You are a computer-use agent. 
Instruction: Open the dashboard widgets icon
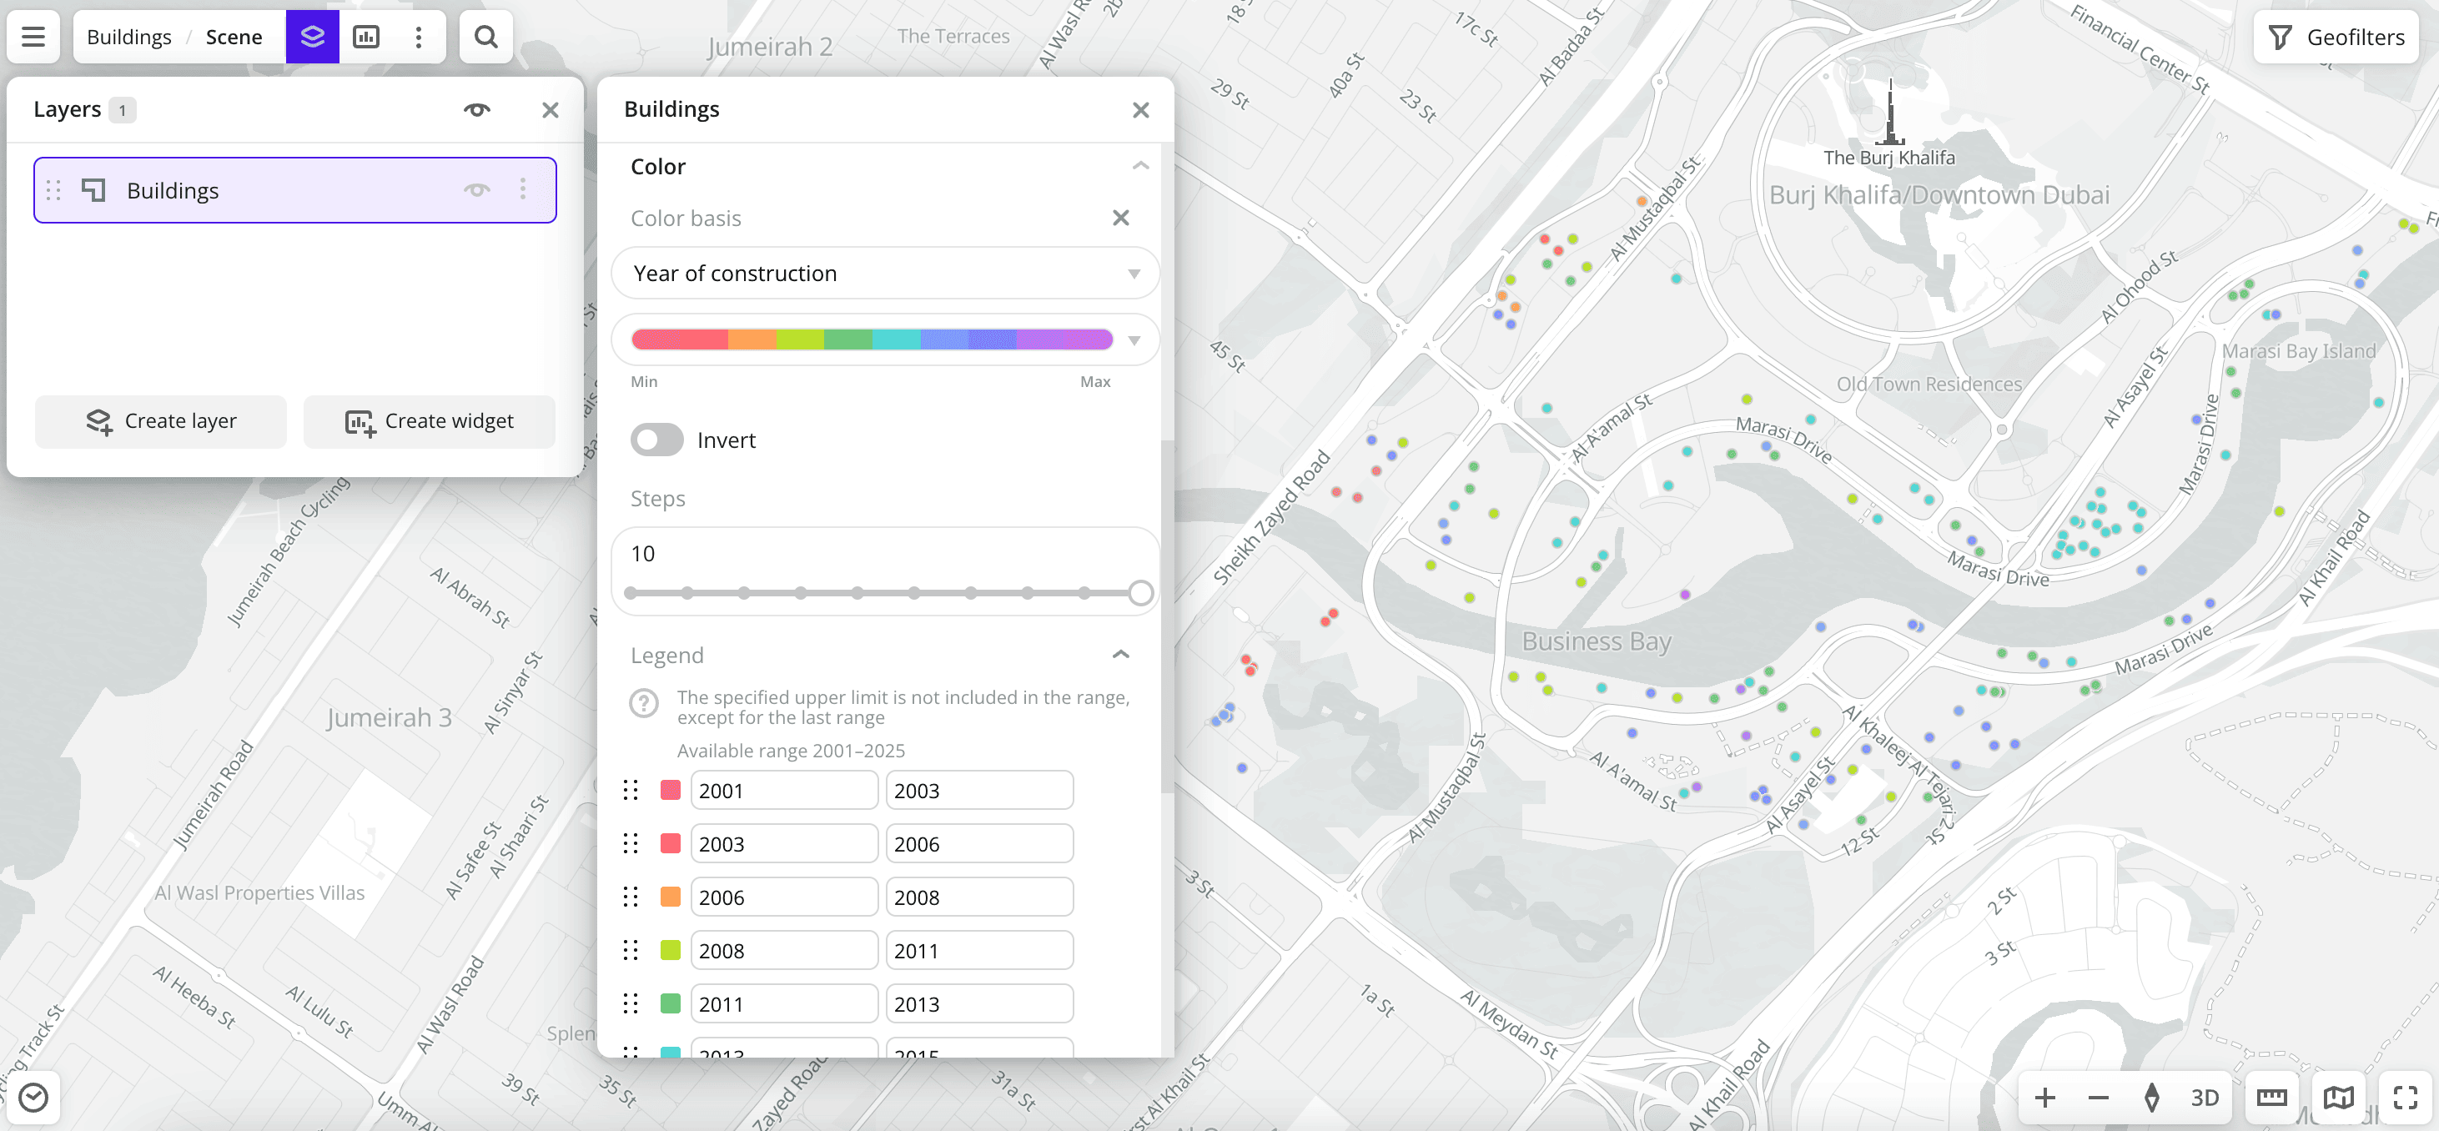point(365,37)
